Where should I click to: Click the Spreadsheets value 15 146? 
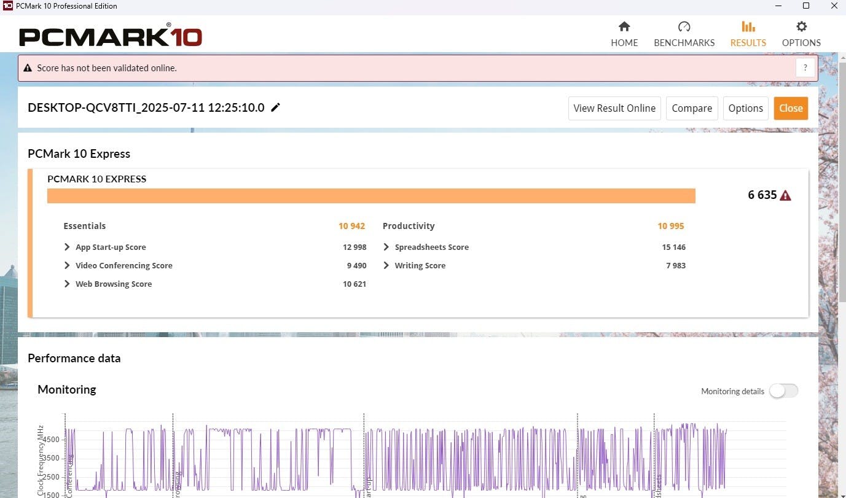(674, 247)
